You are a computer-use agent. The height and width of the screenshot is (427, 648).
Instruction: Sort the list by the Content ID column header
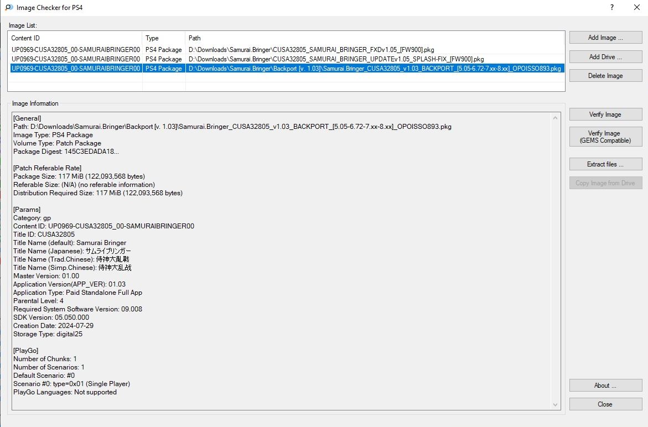75,38
